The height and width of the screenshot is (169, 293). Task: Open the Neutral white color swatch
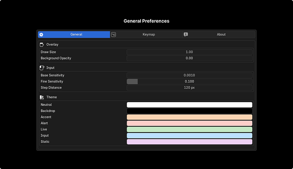click(x=189, y=105)
